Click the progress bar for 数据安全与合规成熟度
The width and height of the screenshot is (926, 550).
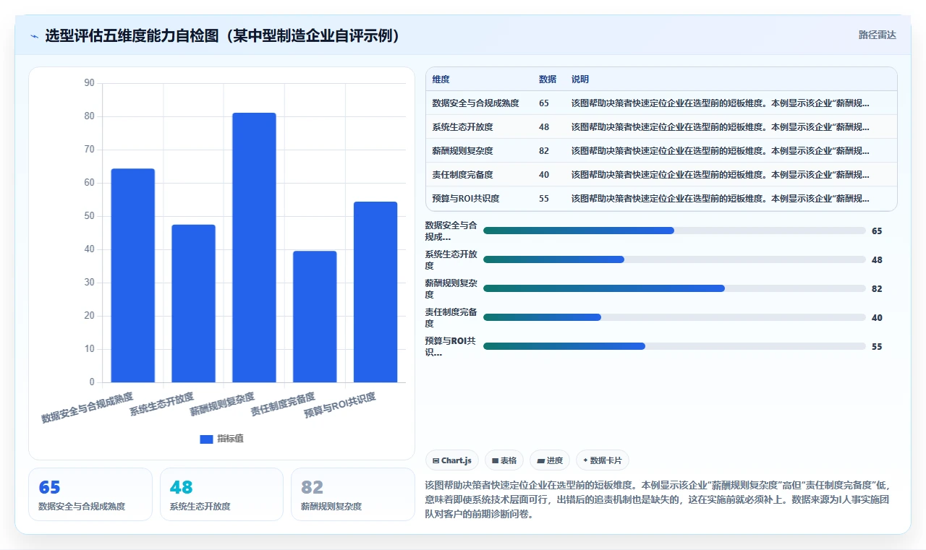(674, 231)
